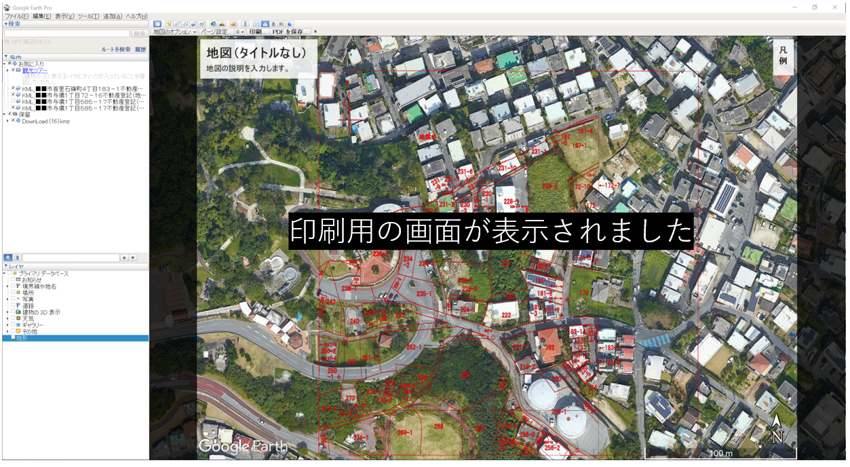
Task: Toggle the sidebar visibility toolbar icon
Action: pos(157,24)
